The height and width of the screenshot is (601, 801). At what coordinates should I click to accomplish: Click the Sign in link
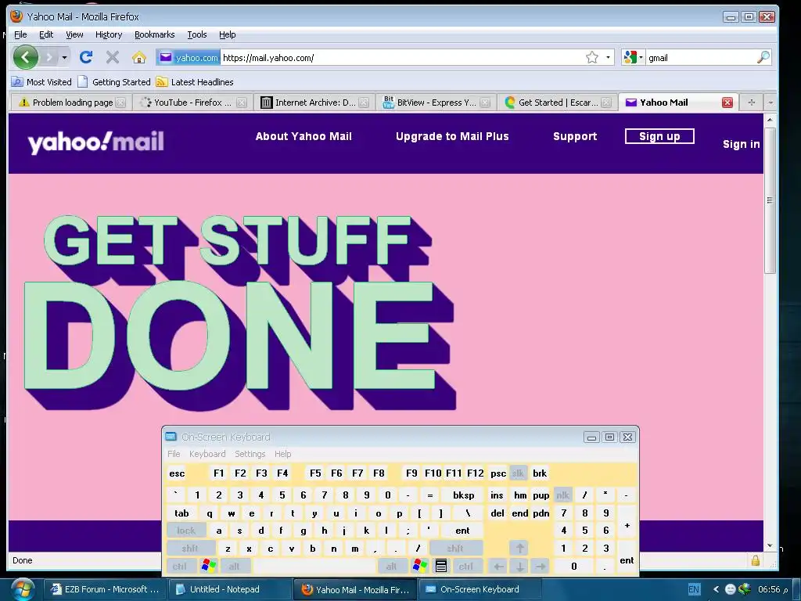point(741,144)
